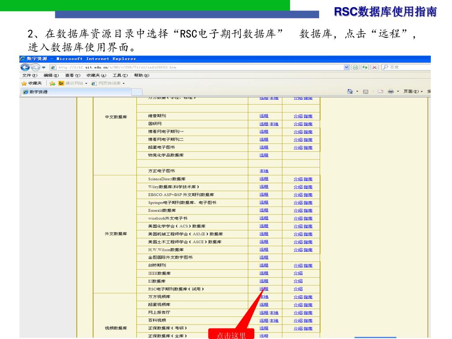Viewport: 452px width, 339px height.
Task: Open the 收藏夹(A) menu
Action: tap(96, 75)
